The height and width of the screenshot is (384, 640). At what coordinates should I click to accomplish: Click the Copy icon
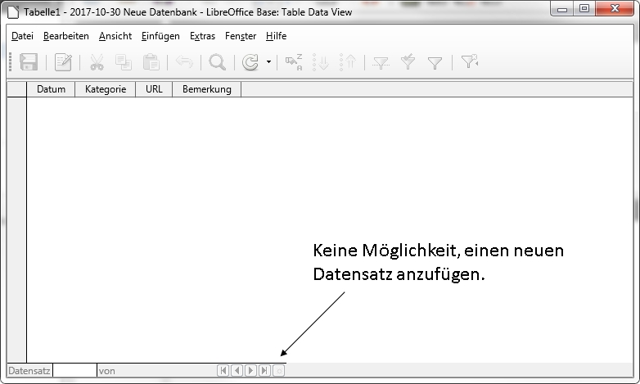pos(124,62)
